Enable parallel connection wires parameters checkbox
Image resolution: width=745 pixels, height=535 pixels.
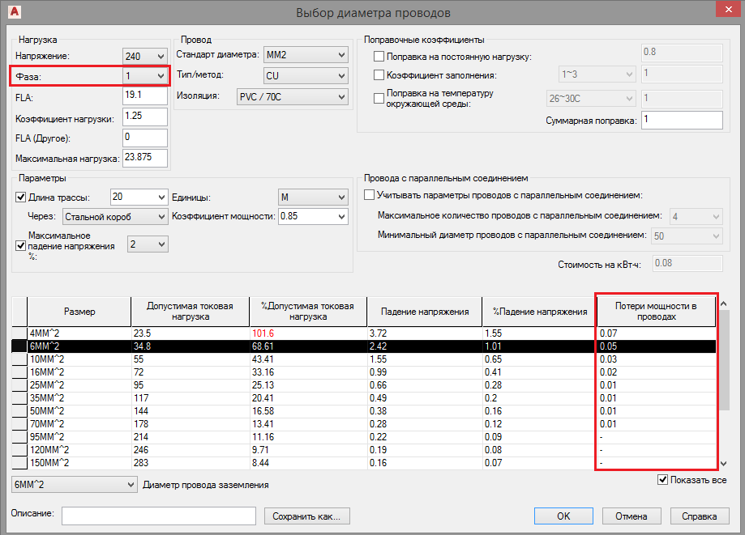(x=370, y=195)
